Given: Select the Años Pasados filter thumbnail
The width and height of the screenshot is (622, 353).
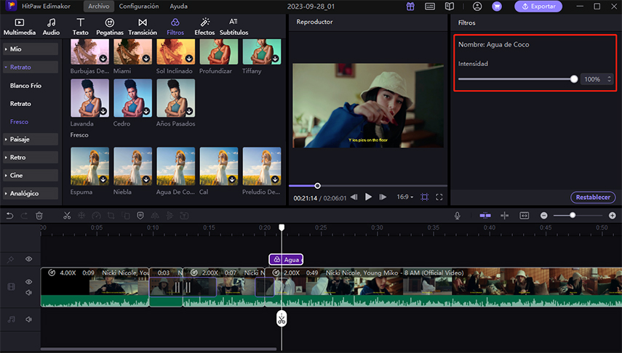Looking at the screenshot, I should [176, 98].
